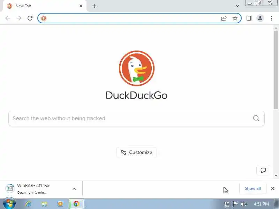Share this page icon in address bar
This screenshot has height=209, width=279.
pyautogui.click(x=224, y=18)
